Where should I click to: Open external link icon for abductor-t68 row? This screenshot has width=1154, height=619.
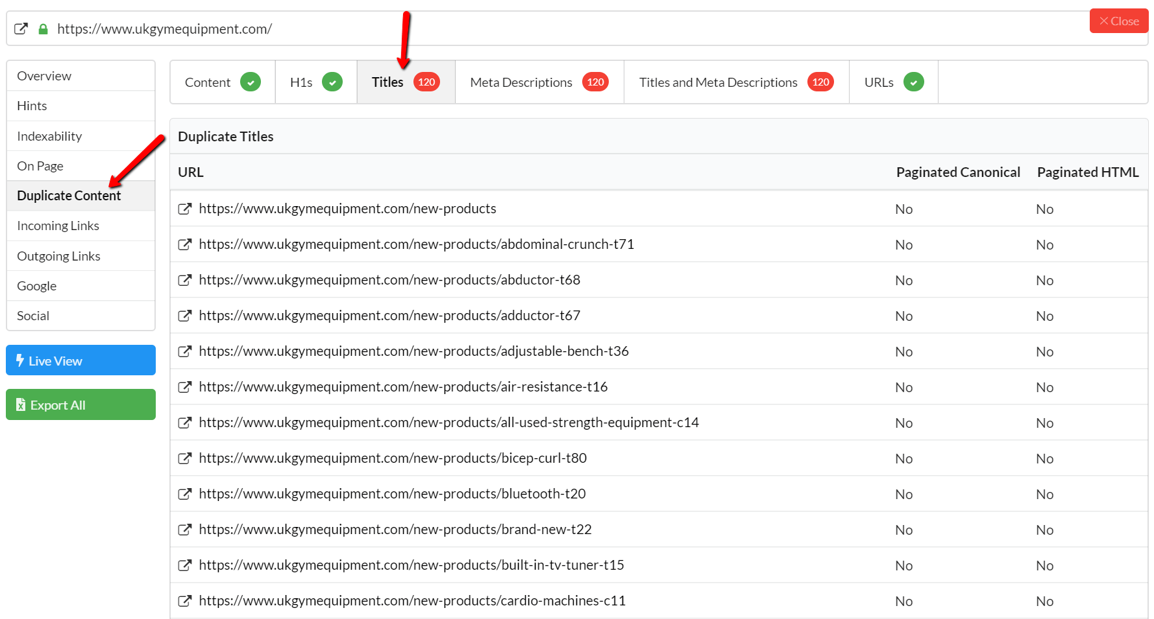[x=185, y=280]
